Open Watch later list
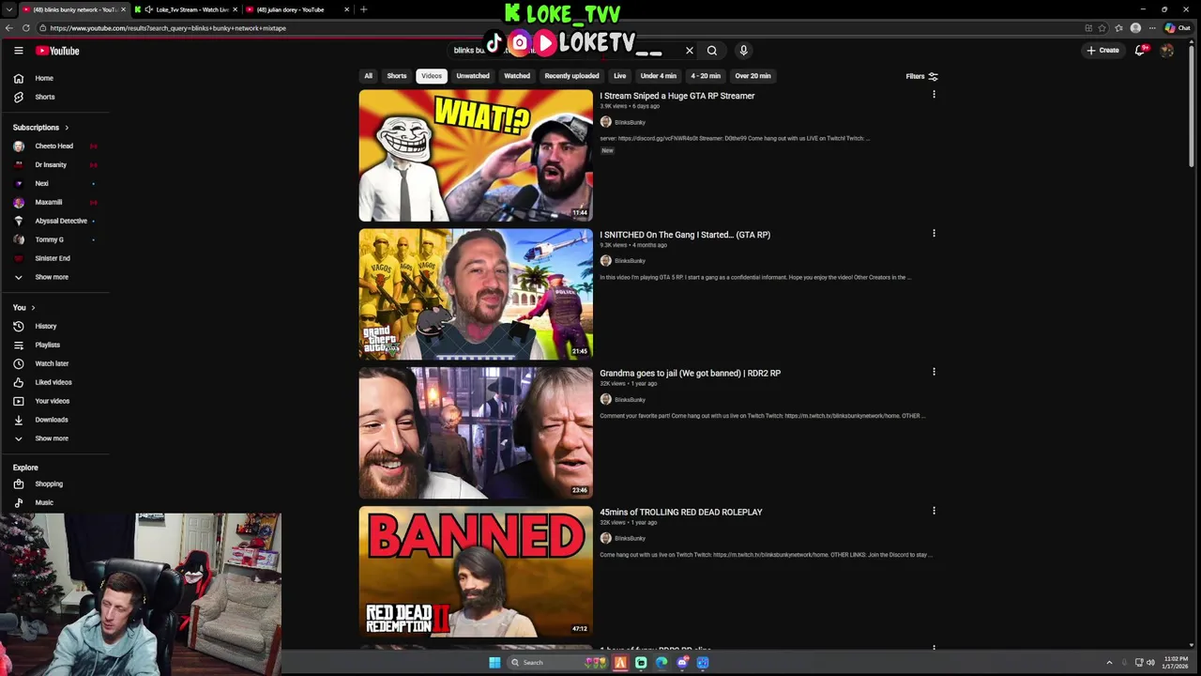1201x676 pixels. (x=55, y=363)
